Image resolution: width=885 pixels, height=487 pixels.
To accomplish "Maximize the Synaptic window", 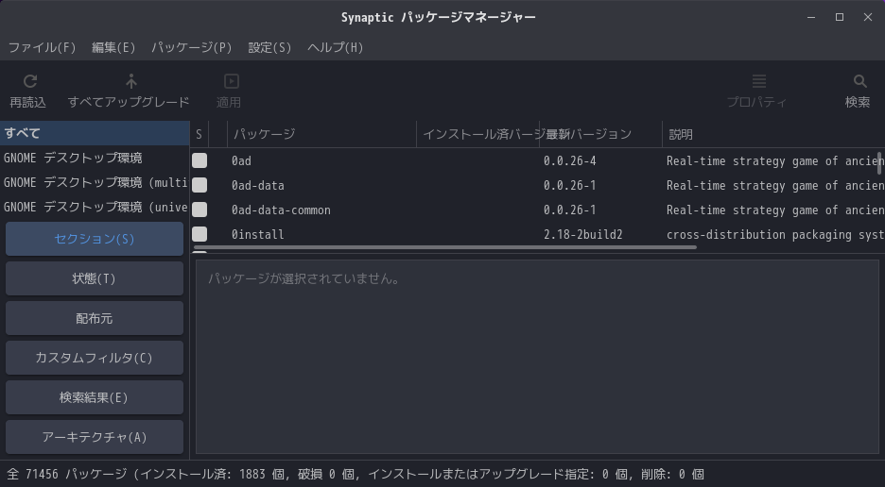I will [840, 18].
